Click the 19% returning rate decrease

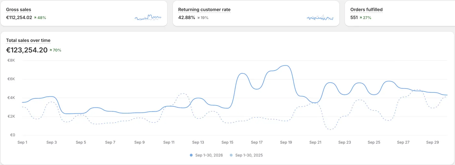tap(202, 18)
